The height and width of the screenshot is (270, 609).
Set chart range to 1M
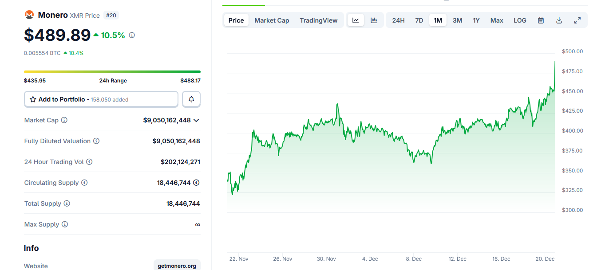[x=438, y=20]
